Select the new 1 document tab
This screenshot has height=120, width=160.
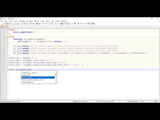coord(4,27)
